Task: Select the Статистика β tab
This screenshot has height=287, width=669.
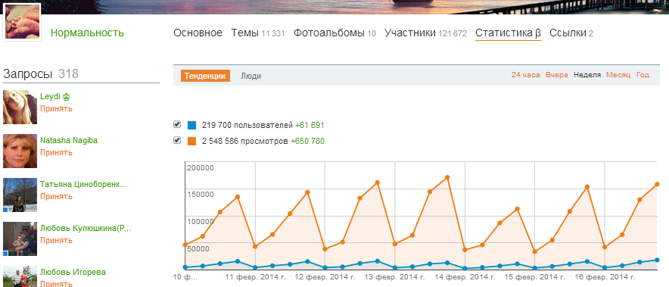Action: (508, 33)
